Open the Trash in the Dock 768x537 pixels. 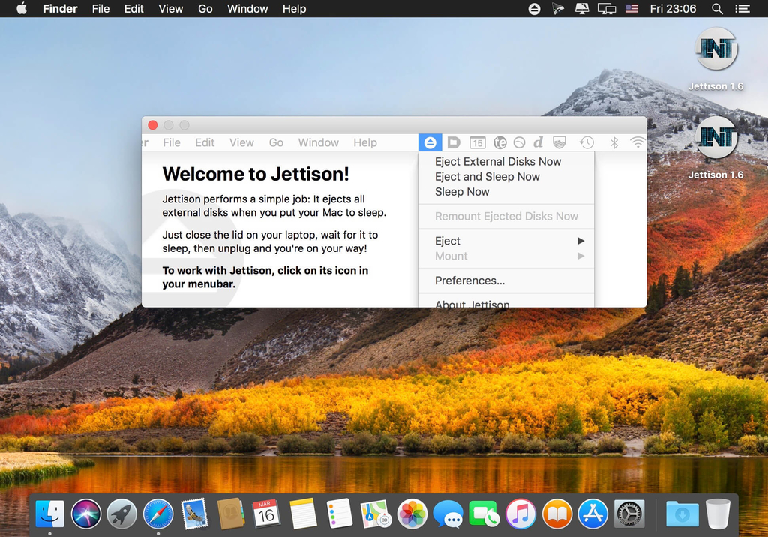tap(718, 514)
